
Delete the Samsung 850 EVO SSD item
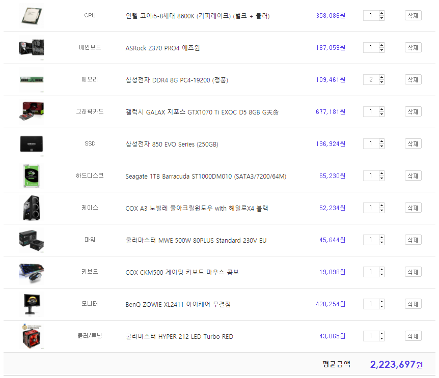[x=413, y=143]
